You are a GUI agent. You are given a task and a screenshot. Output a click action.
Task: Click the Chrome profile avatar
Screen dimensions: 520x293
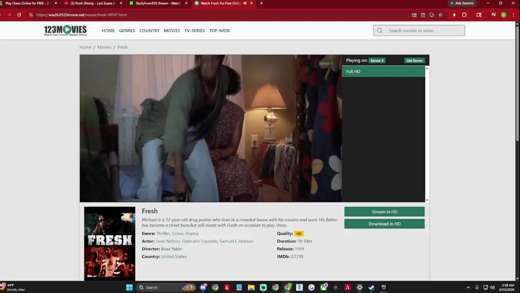point(503,15)
